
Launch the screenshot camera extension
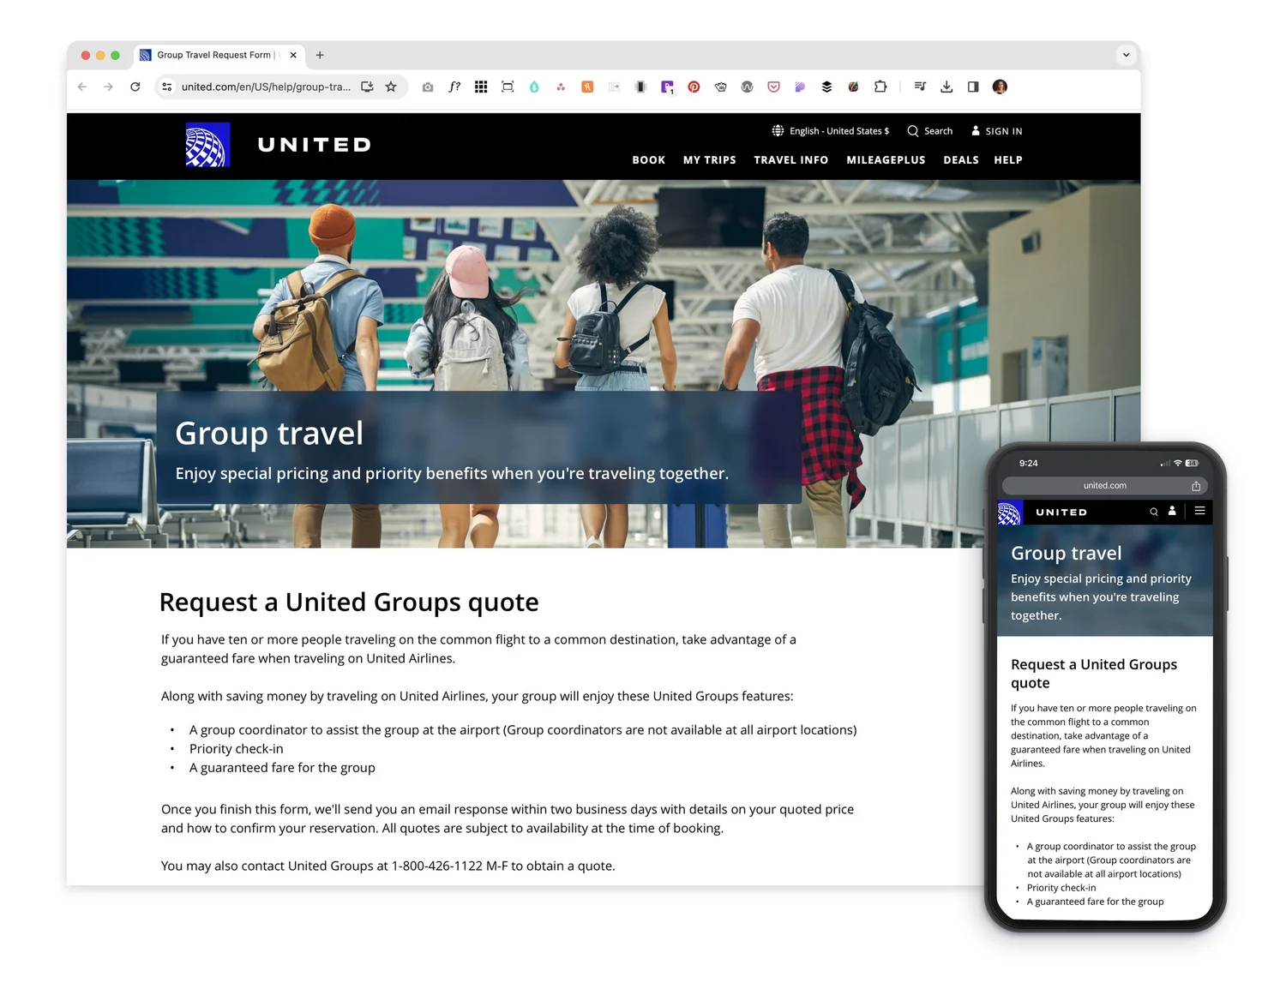point(428,87)
